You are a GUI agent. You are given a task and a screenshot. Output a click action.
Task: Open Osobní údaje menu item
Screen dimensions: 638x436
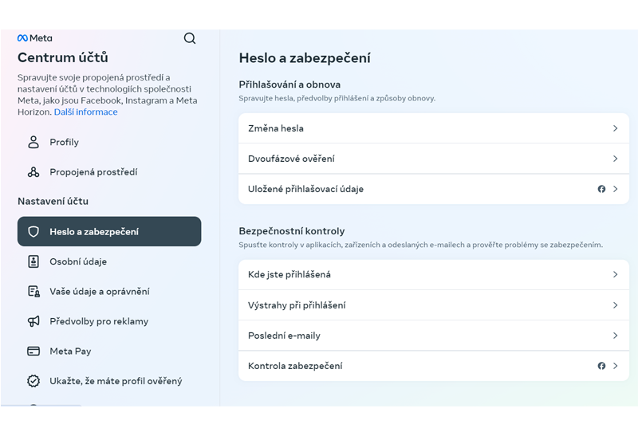click(x=109, y=261)
